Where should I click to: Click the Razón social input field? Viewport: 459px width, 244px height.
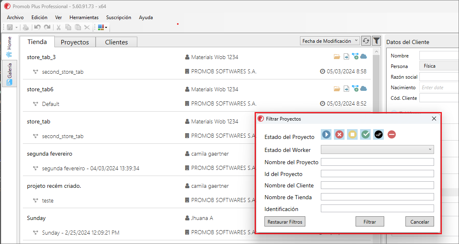[439, 77]
